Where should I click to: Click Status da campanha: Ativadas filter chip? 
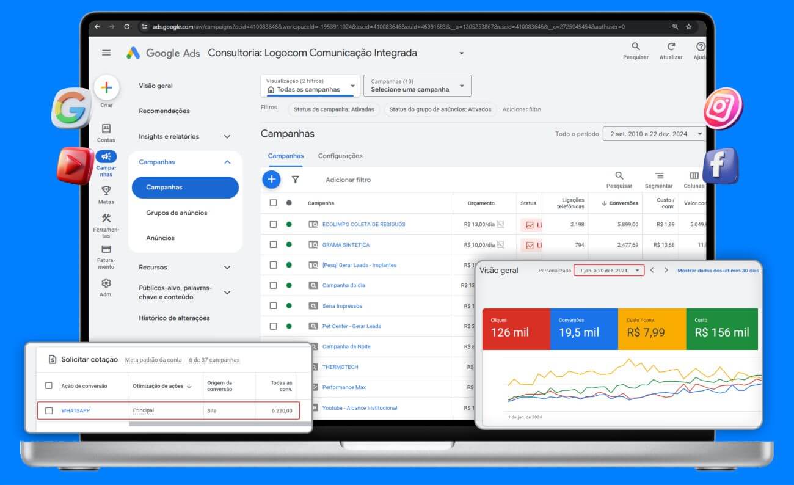point(334,109)
